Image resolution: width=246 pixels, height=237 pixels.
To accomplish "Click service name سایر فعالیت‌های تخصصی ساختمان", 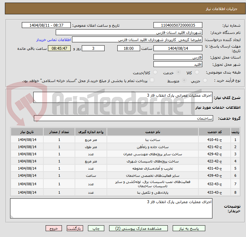I will [153, 175].
